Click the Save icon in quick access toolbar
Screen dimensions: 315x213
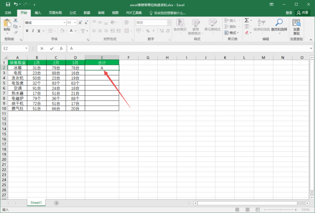[x=7, y=4]
